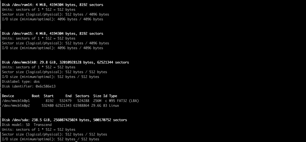
Task: Click the /dev/sda disk header line
Action: [65, 120]
